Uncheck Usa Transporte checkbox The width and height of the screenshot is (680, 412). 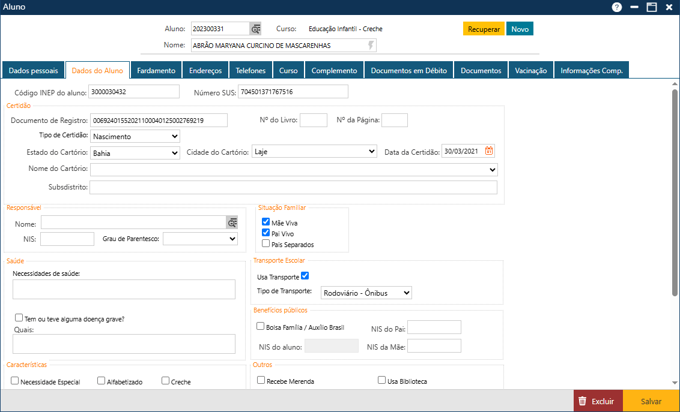(305, 276)
